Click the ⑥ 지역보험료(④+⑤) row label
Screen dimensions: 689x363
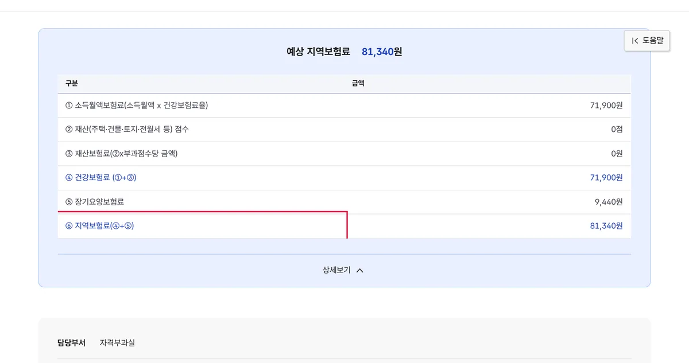[99, 226]
